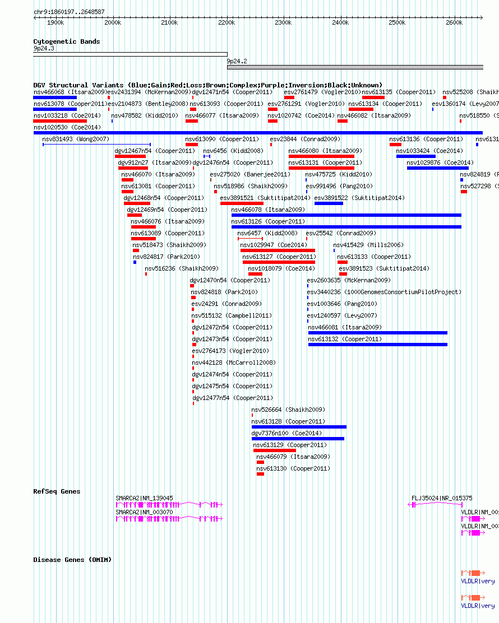Image resolution: width=499 pixels, height=623 pixels.
Task: Open variant nsv1033218 (Coe2014)
Action: pyautogui.click(x=67, y=115)
